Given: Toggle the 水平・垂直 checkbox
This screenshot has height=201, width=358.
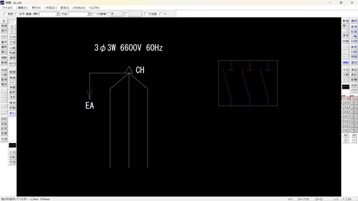Looking at the screenshot, I should coord(16,14).
